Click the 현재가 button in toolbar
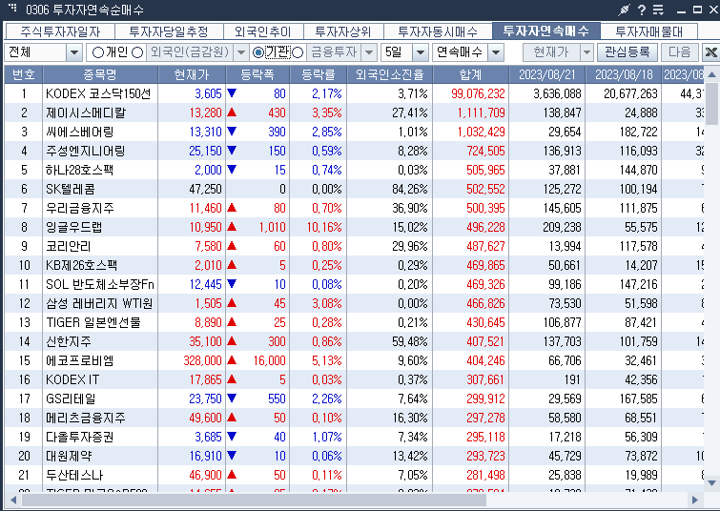The width and height of the screenshot is (720, 511). click(551, 52)
